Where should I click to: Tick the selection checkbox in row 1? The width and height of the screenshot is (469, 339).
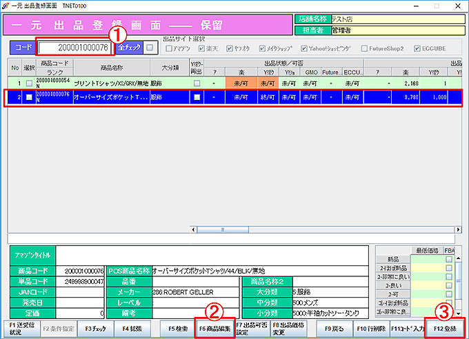[28, 83]
